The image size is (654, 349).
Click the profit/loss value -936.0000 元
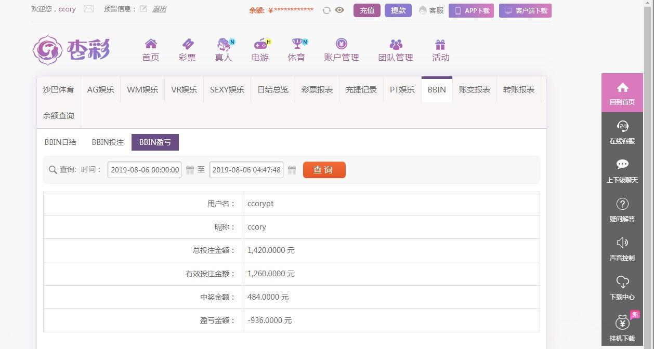click(x=270, y=320)
